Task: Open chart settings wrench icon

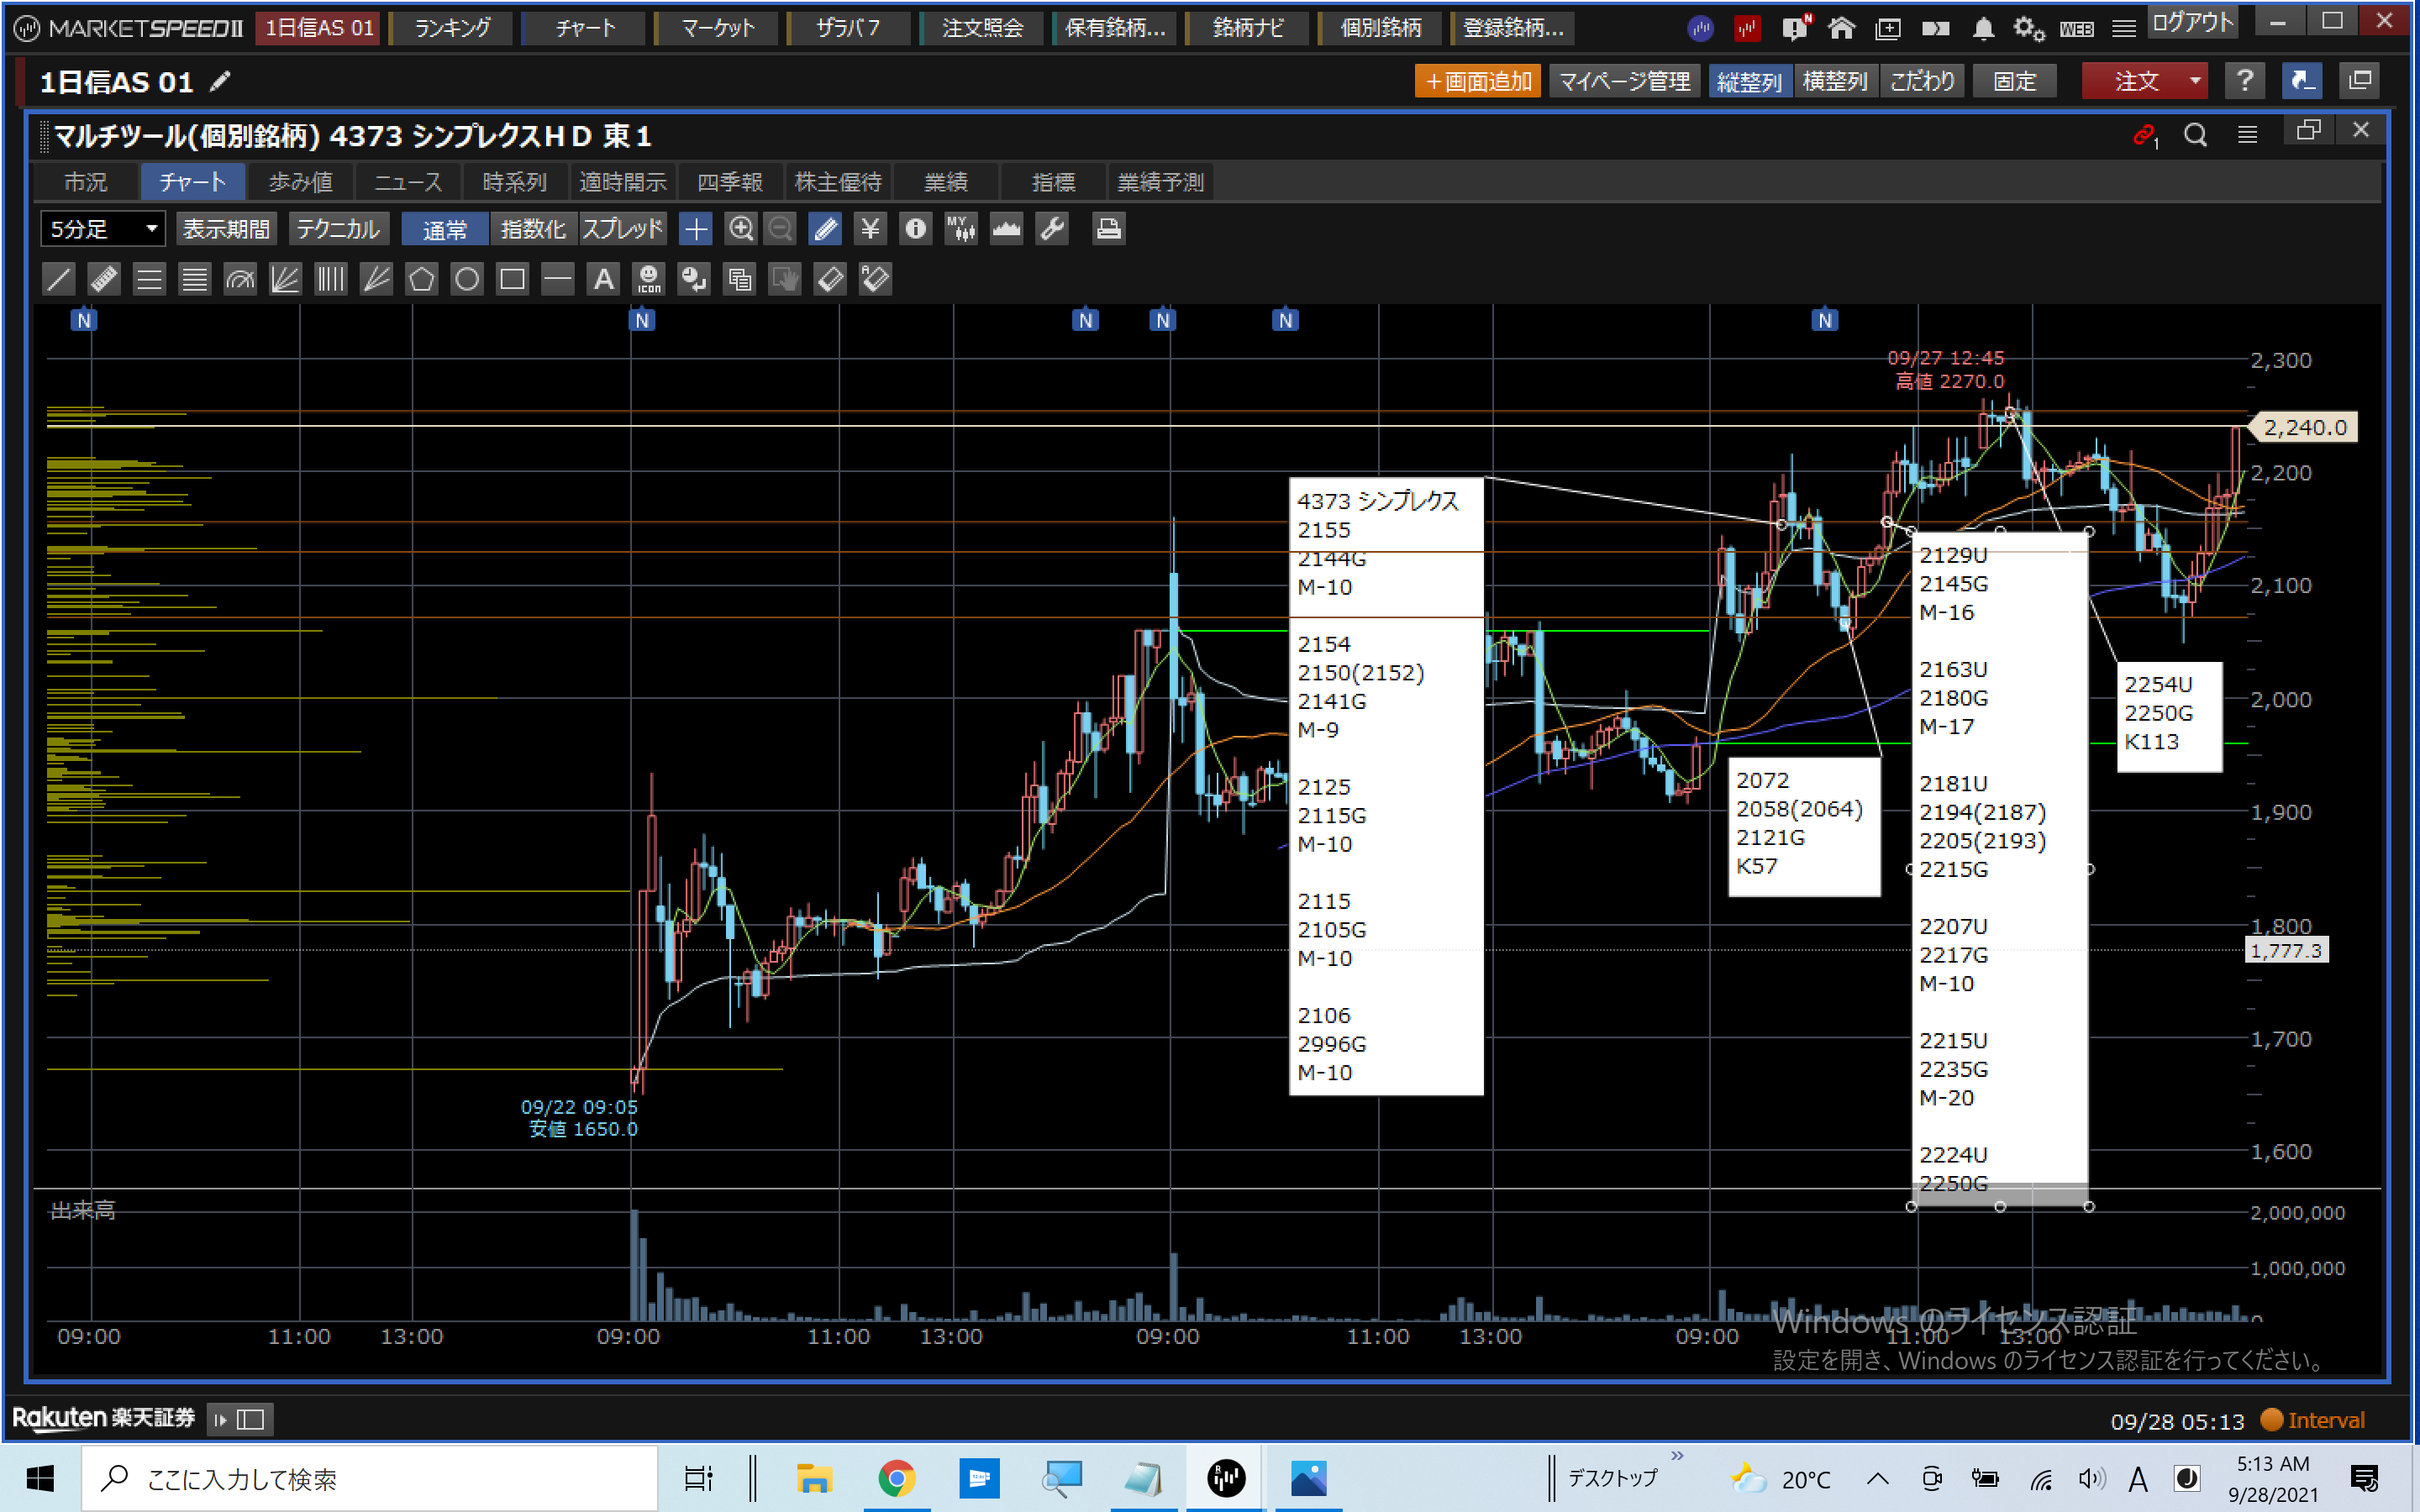Action: [1052, 229]
